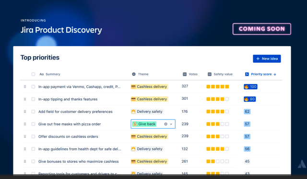Click the Safety value column type icon

[210, 74]
